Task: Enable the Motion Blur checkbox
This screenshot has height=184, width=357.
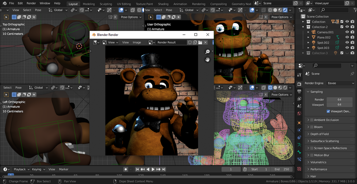Action: coord(312,155)
